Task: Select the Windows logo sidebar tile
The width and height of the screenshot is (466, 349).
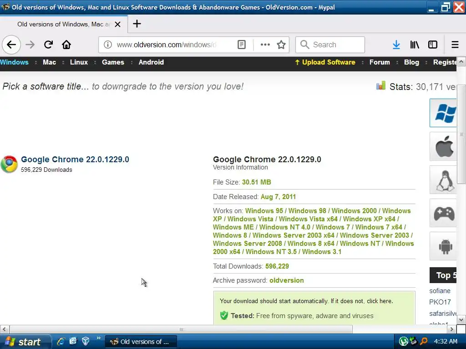Action: click(x=443, y=113)
